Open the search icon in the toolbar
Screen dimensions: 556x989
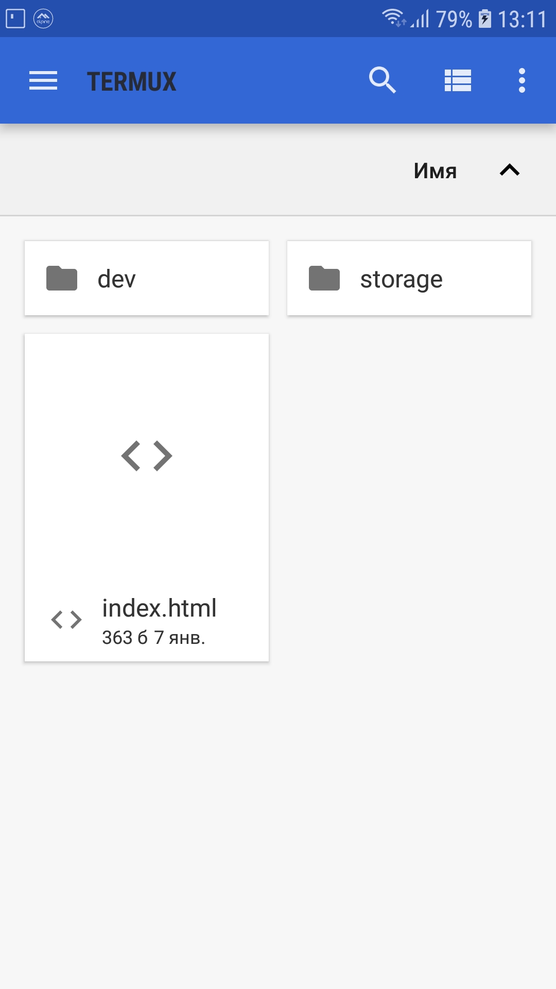383,80
